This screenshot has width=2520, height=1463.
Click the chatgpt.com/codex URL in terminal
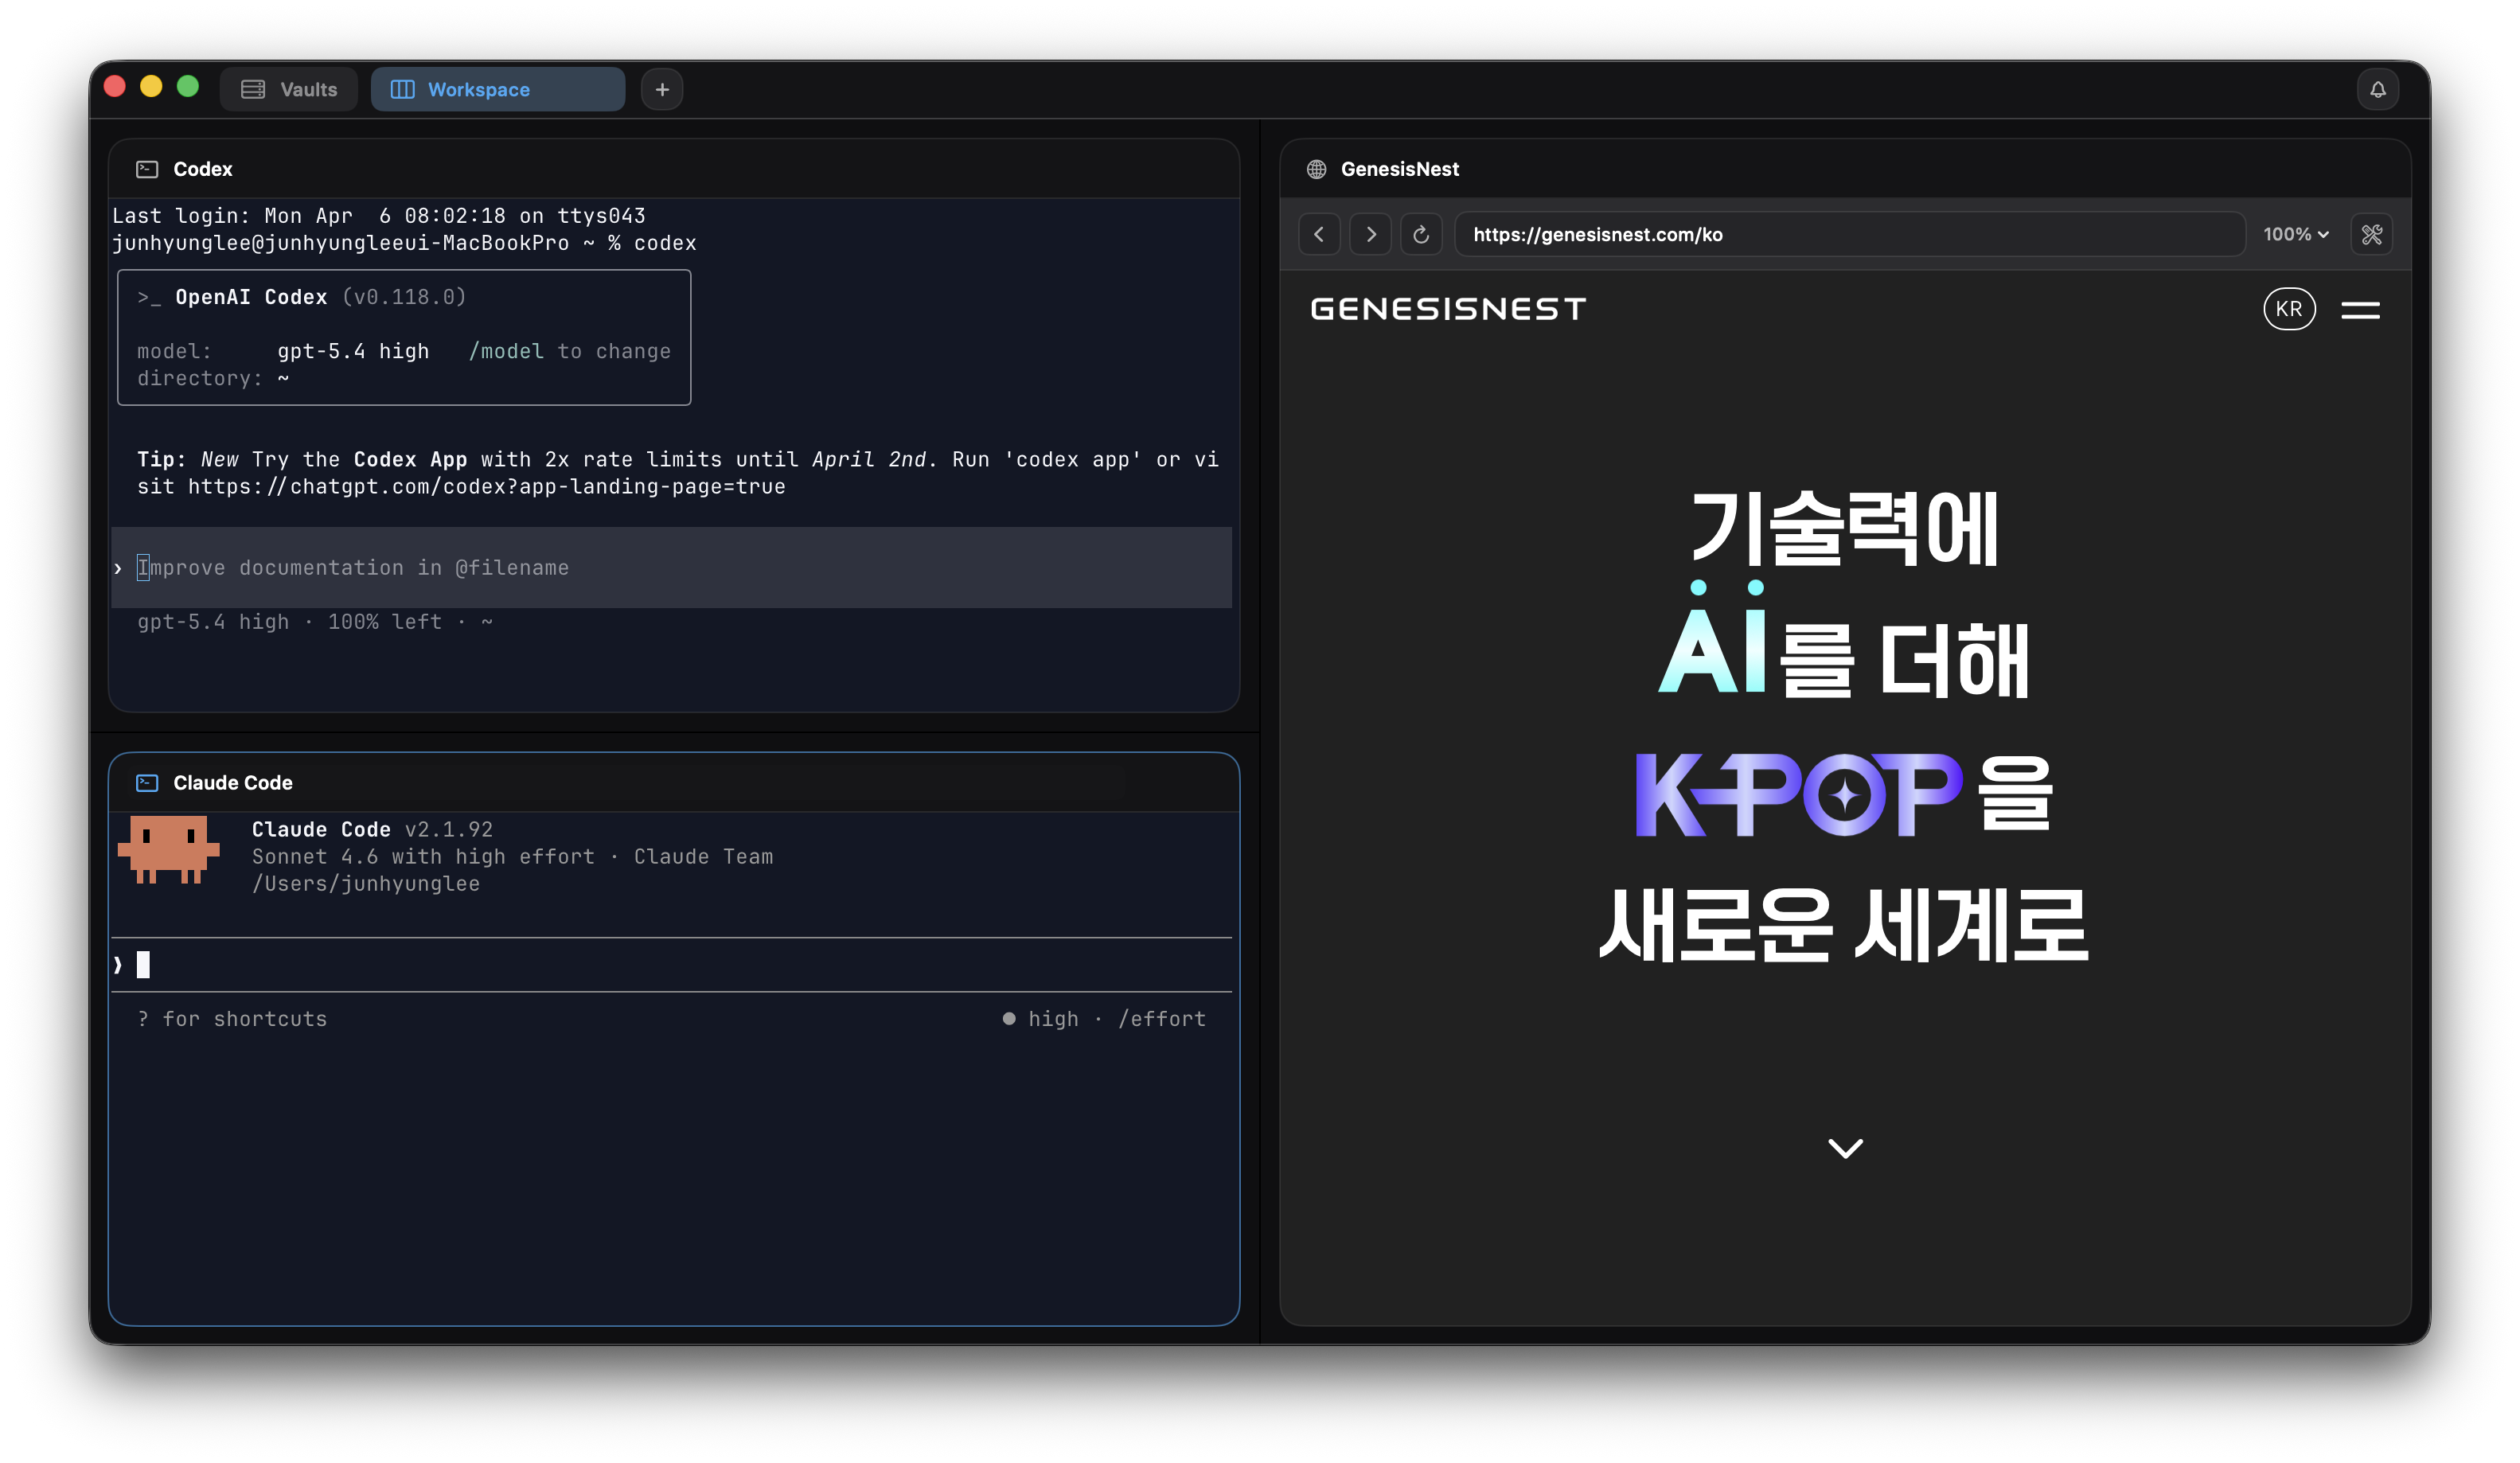pyautogui.click(x=486, y=487)
